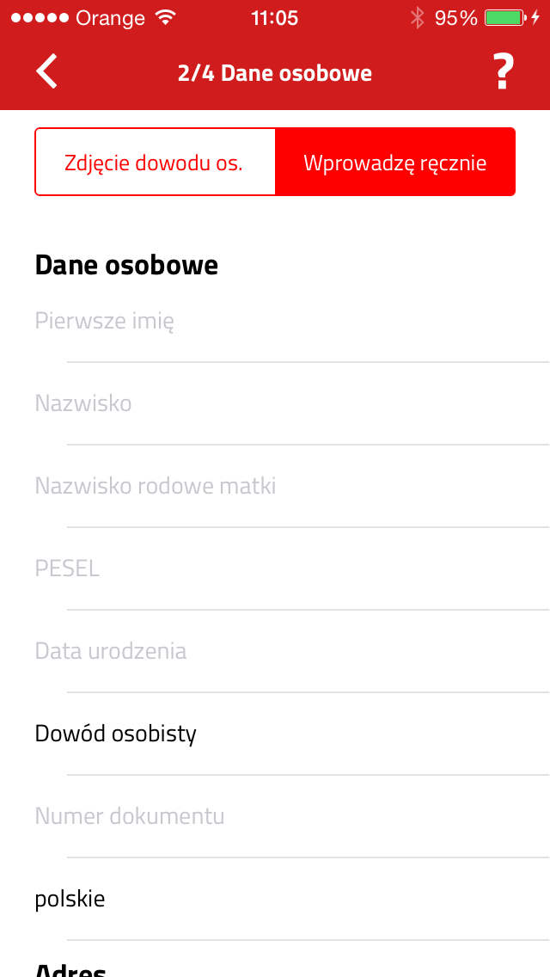550x977 pixels.
Task: Select the Wprowadzę ręcznie option
Action: pos(395,163)
